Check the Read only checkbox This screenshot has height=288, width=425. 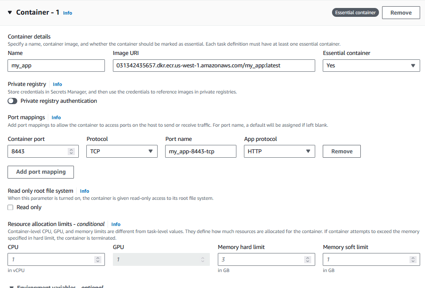pyautogui.click(x=10, y=207)
